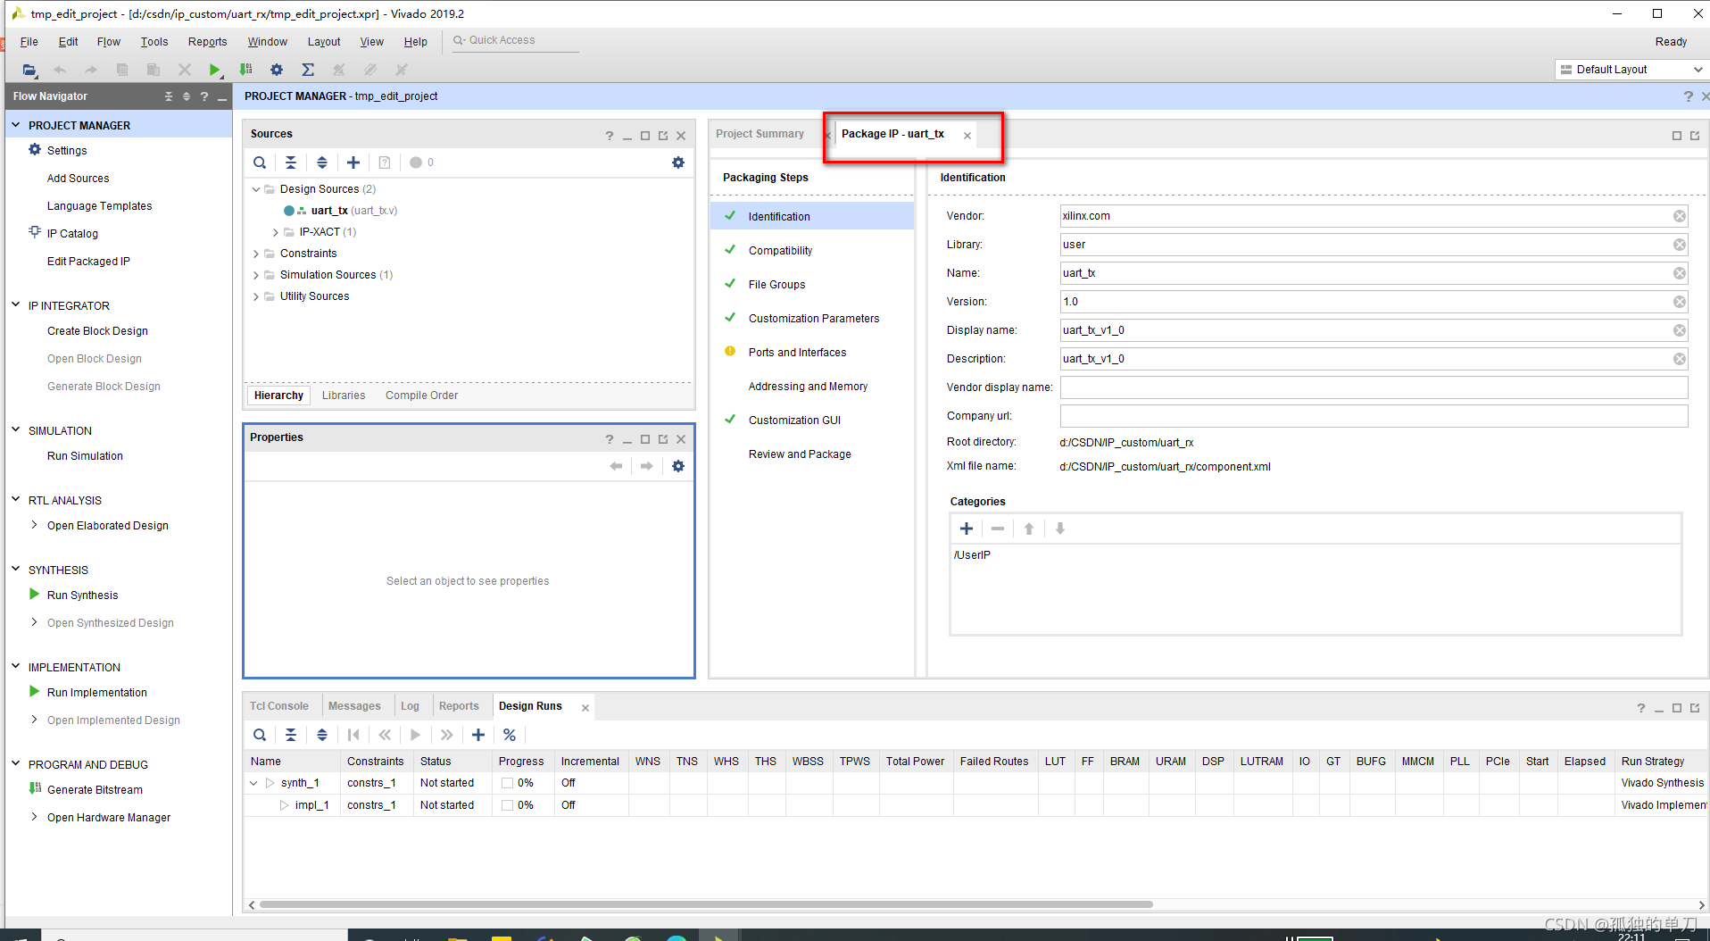Click the Quick Access search box

point(516,41)
